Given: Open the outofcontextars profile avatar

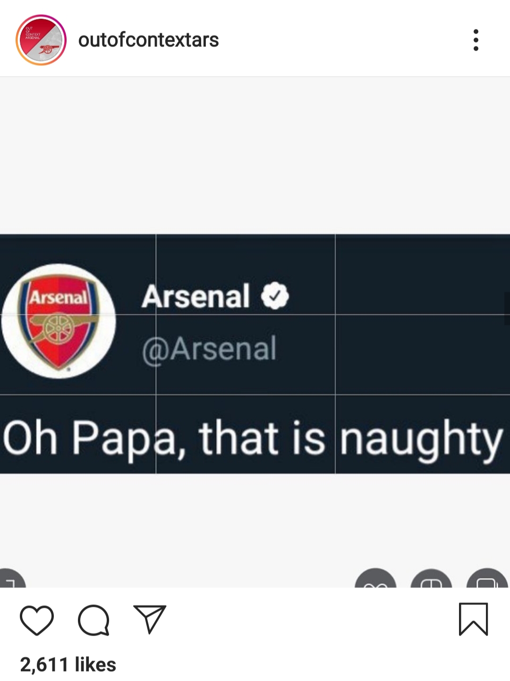Looking at the screenshot, I should (41, 40).
